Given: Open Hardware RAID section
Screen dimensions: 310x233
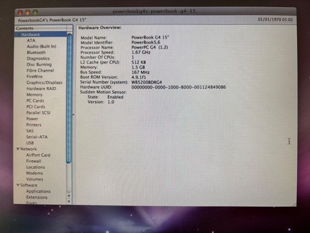Looking at the screenshot, I should tap(41, 88).
